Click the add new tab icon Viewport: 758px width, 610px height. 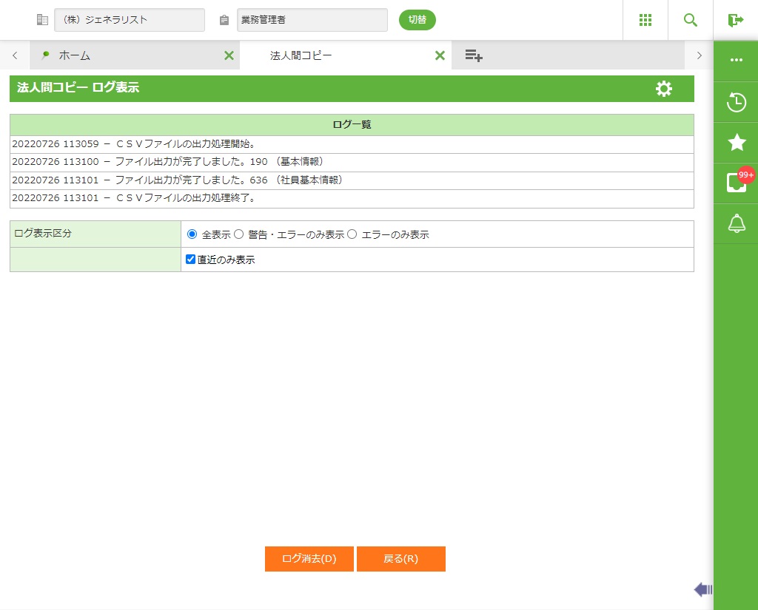[474, 55]
